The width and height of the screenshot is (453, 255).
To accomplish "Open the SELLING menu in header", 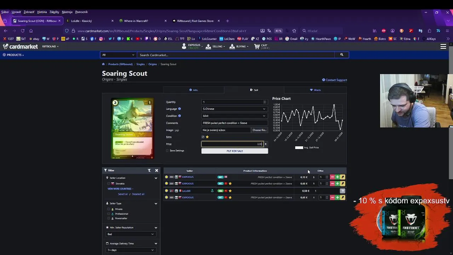I will click(215, 46).
